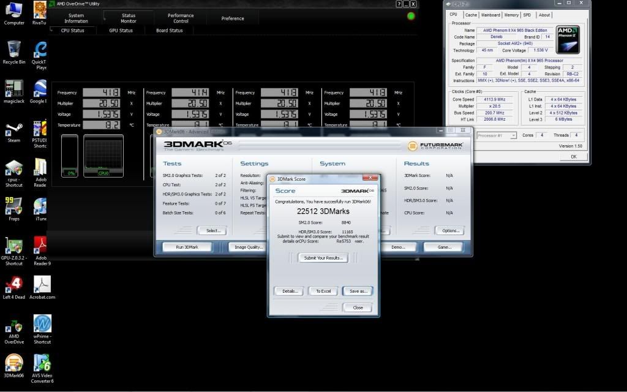Open the wPrime Shortcut icon
The width and height of the screenshot is (627, 392).
pos(42,329)
